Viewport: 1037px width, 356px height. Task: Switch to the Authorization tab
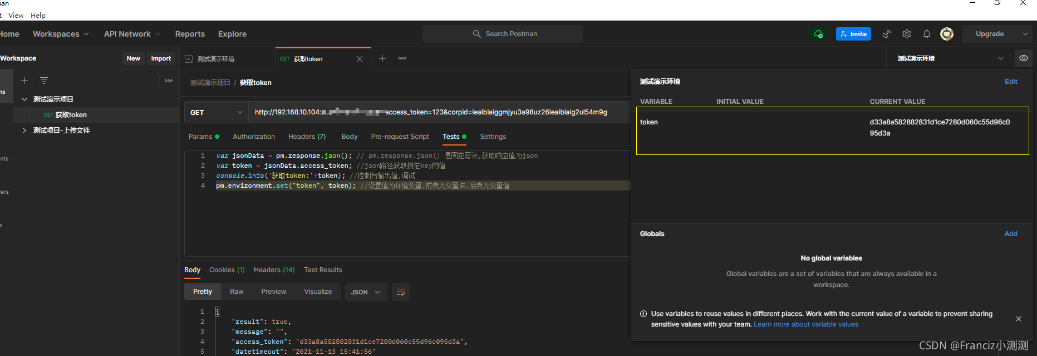point(254,137)
